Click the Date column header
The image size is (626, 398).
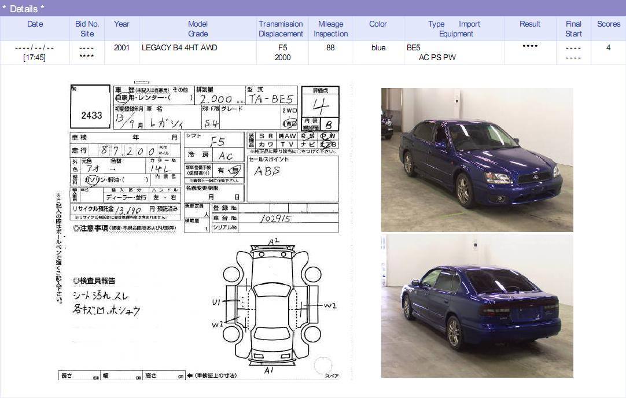35,24
